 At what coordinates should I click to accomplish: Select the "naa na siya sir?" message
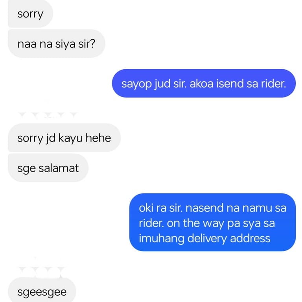point(57,44)
